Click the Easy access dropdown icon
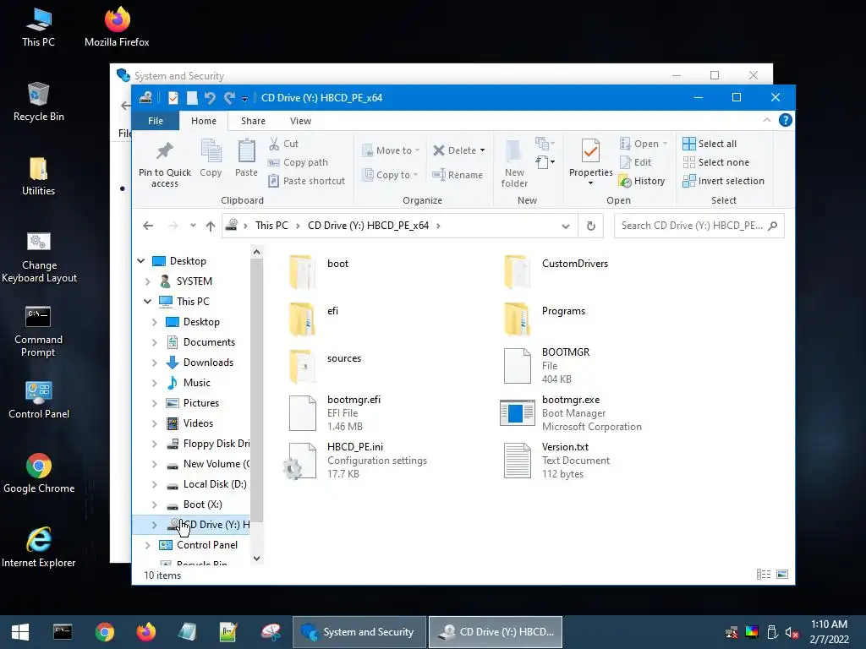Viewport: 866px width, 649px height. [x=545, y=162]
